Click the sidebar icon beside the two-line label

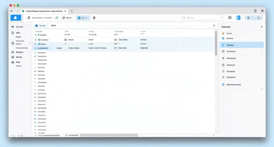pyautogui.click(x=13, y=43)
